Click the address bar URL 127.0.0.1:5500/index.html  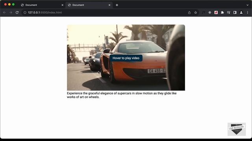coord(45,13)
